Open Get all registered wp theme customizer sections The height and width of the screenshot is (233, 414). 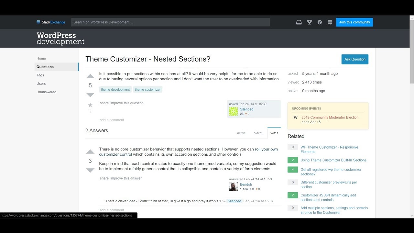[331, 172]
